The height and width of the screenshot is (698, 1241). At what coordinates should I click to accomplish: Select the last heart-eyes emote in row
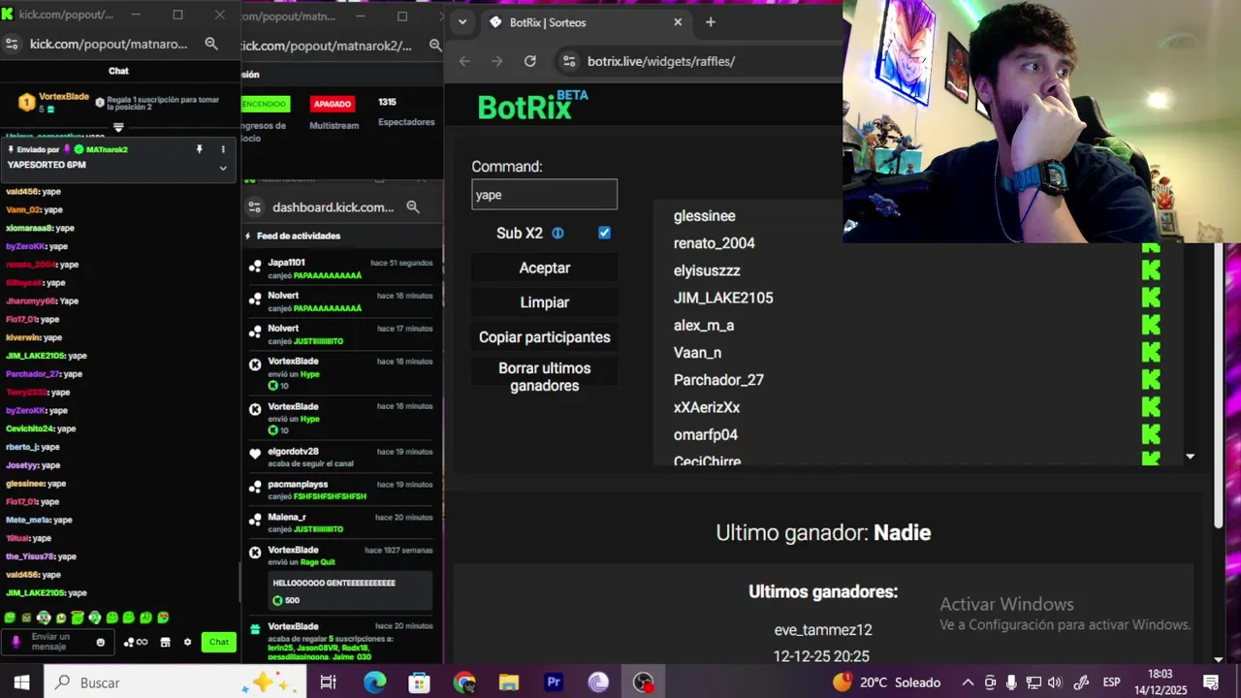coord(163,618)
